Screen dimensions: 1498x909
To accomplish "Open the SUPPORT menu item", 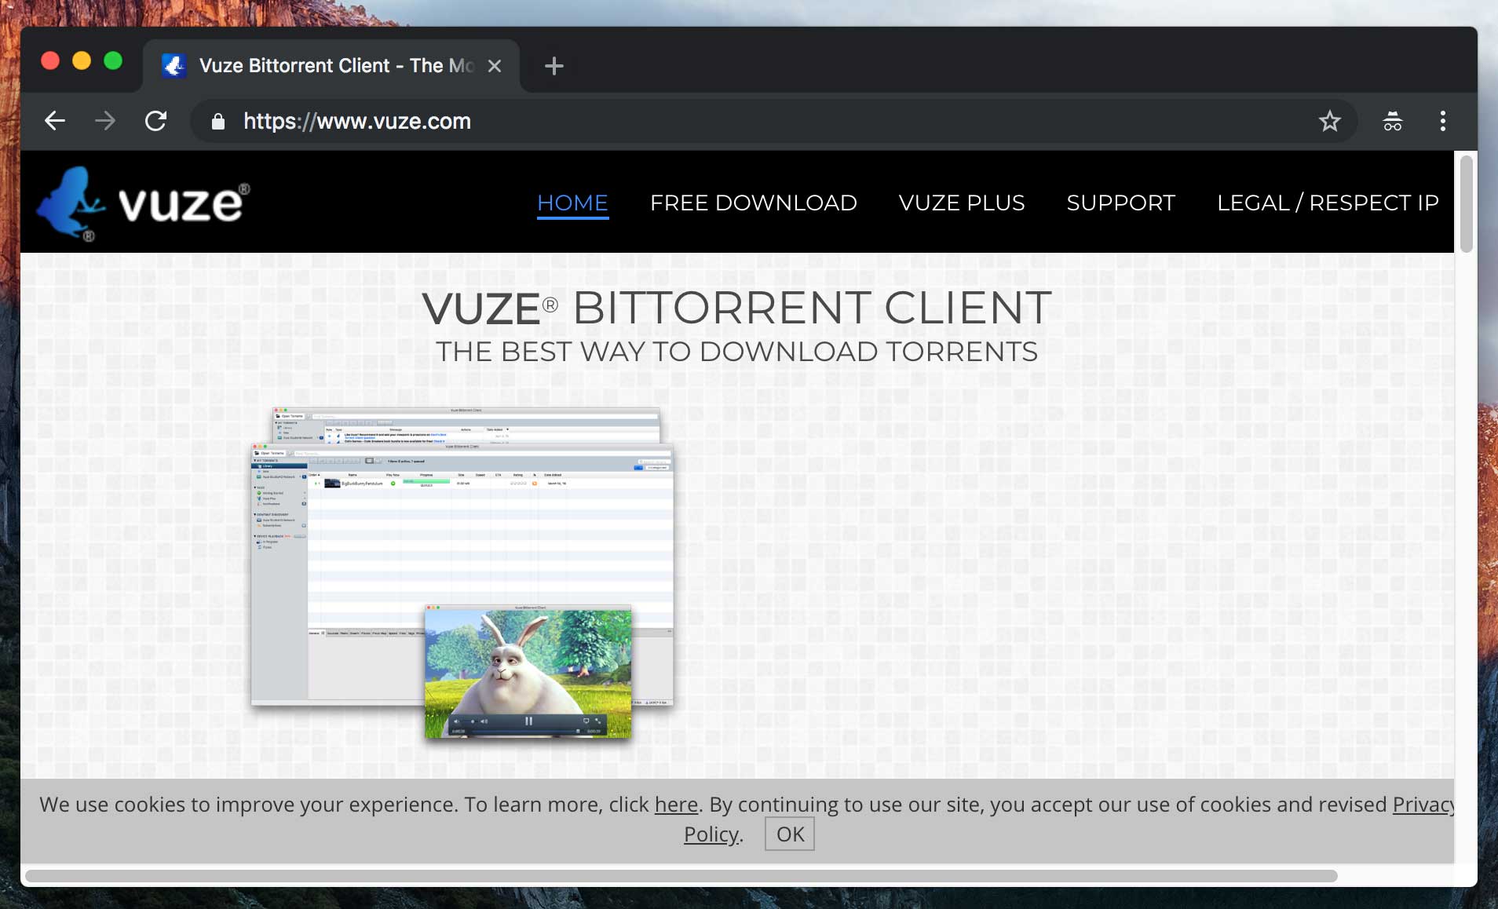I will [1120, 203].
